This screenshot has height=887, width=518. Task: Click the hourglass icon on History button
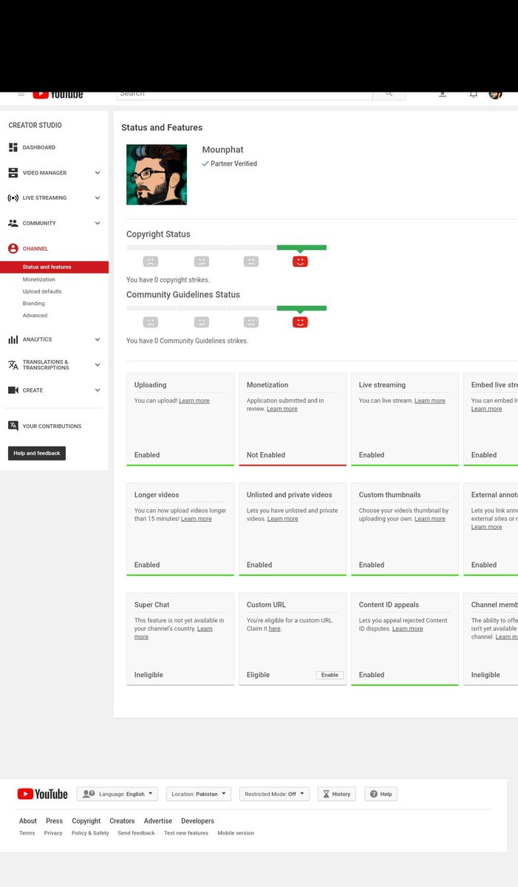pos(326,794)
